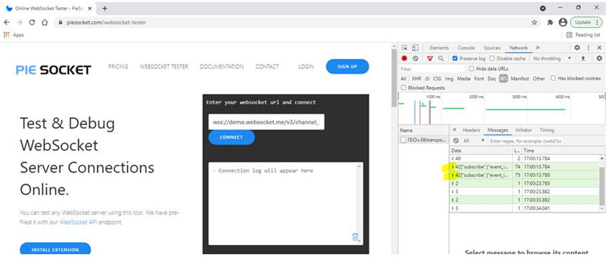The image size is (611, 269).
Task: Import HAR file with the upload arrow icon
Action: coord(583,59)
